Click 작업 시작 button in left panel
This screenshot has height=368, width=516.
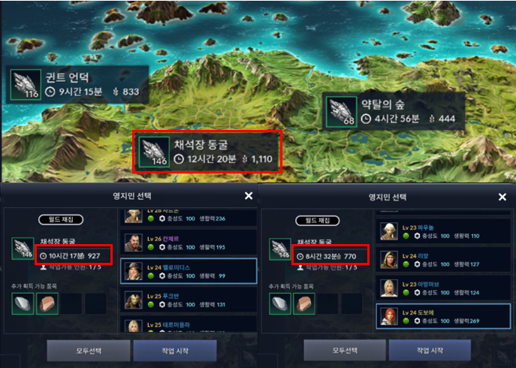(175, 351)
